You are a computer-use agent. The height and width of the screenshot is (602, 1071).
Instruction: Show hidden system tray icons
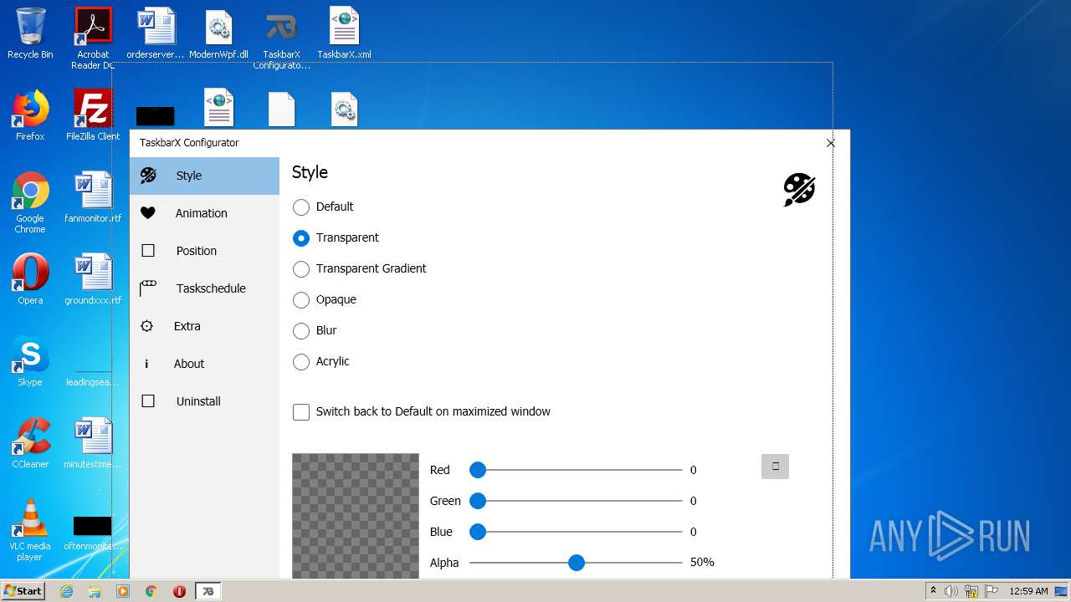click(933, 591)
